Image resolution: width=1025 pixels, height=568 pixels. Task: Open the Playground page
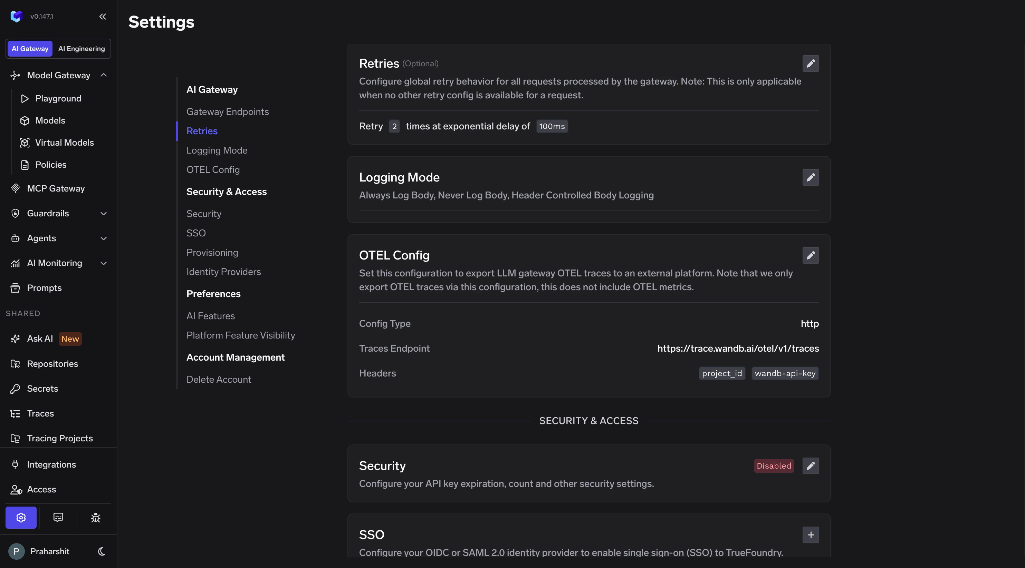click(58, 99)
